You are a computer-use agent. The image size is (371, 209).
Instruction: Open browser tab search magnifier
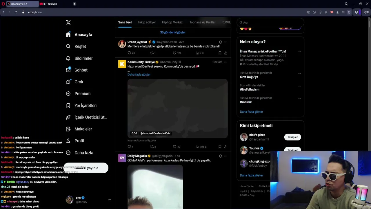tap(346, 4)
